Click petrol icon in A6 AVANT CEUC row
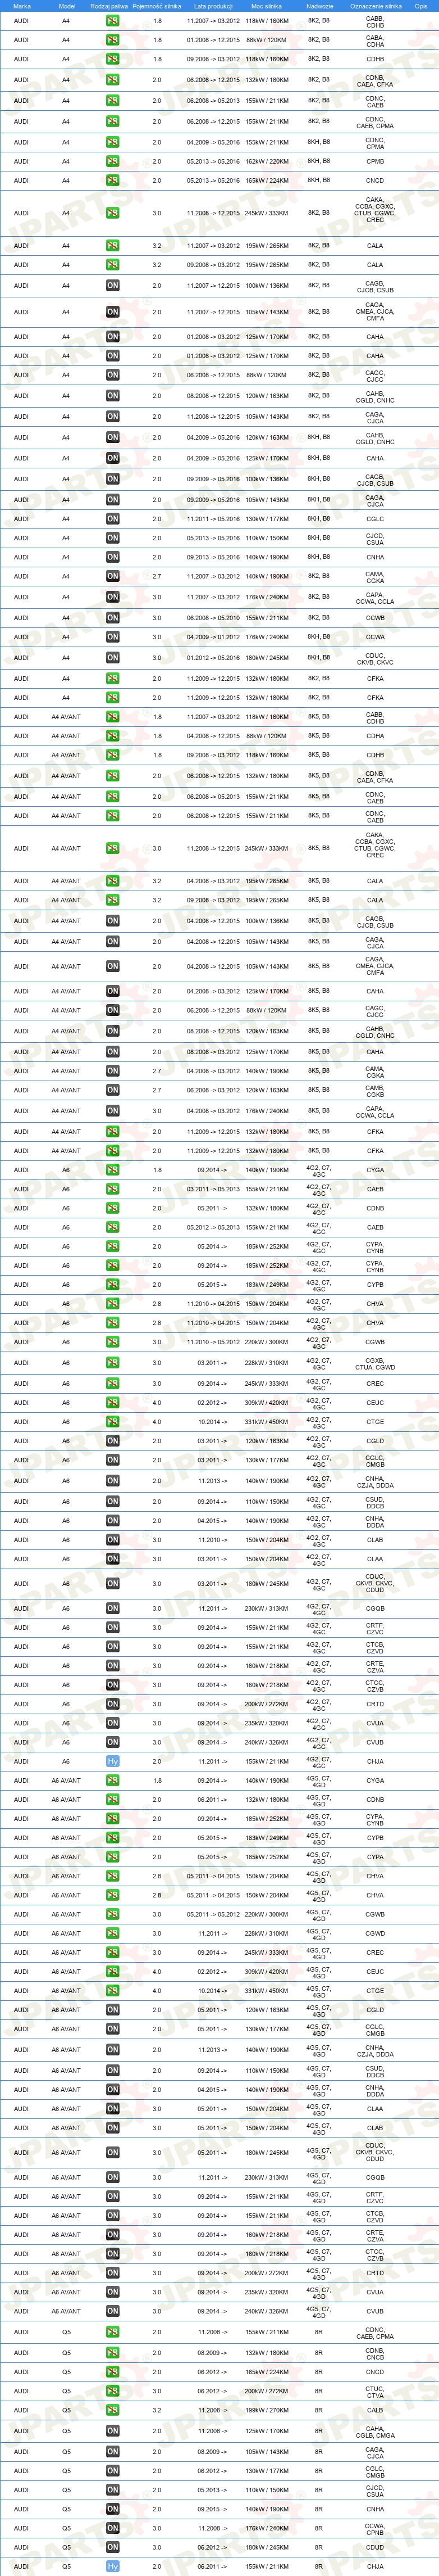The width and height of the screenshot is (439, 2576). click(x=113, y=1972)
